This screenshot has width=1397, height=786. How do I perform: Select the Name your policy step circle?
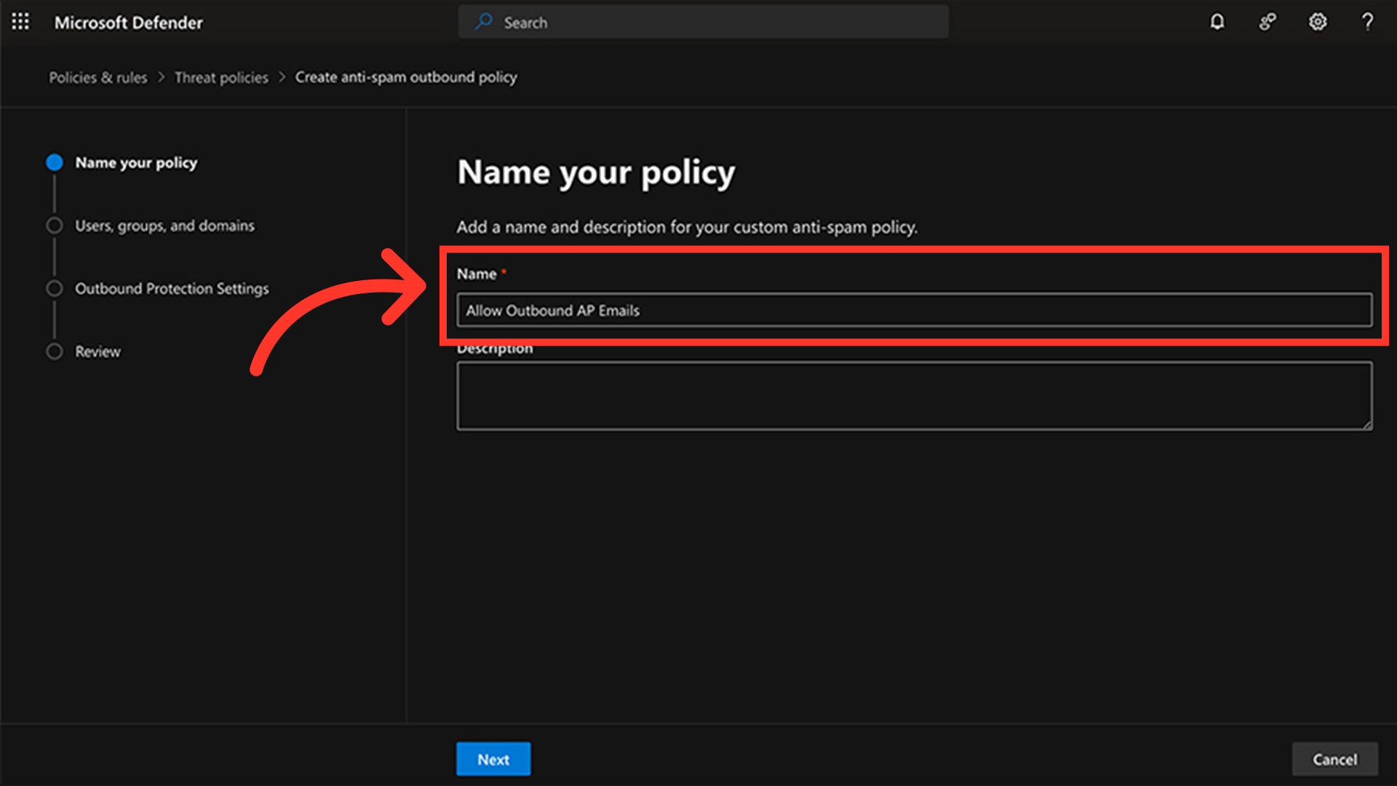[x=55, y=162]
